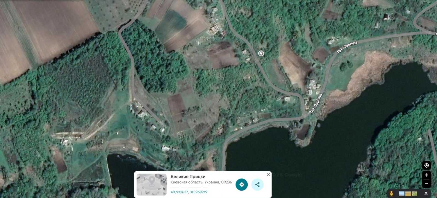The width and height of the screenshot is (437, 198).
Task: Open coordinates link 49.922637, 30.969219
Action: pos(189,192)
